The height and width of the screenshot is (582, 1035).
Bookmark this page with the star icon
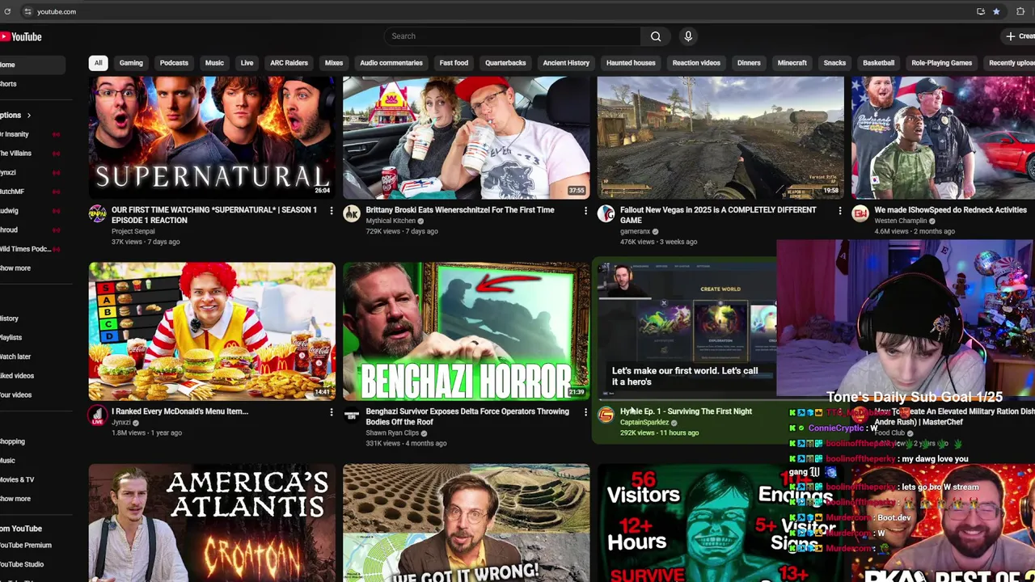(996, 11)
